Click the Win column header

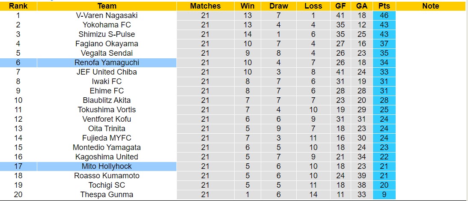point(247,6)
